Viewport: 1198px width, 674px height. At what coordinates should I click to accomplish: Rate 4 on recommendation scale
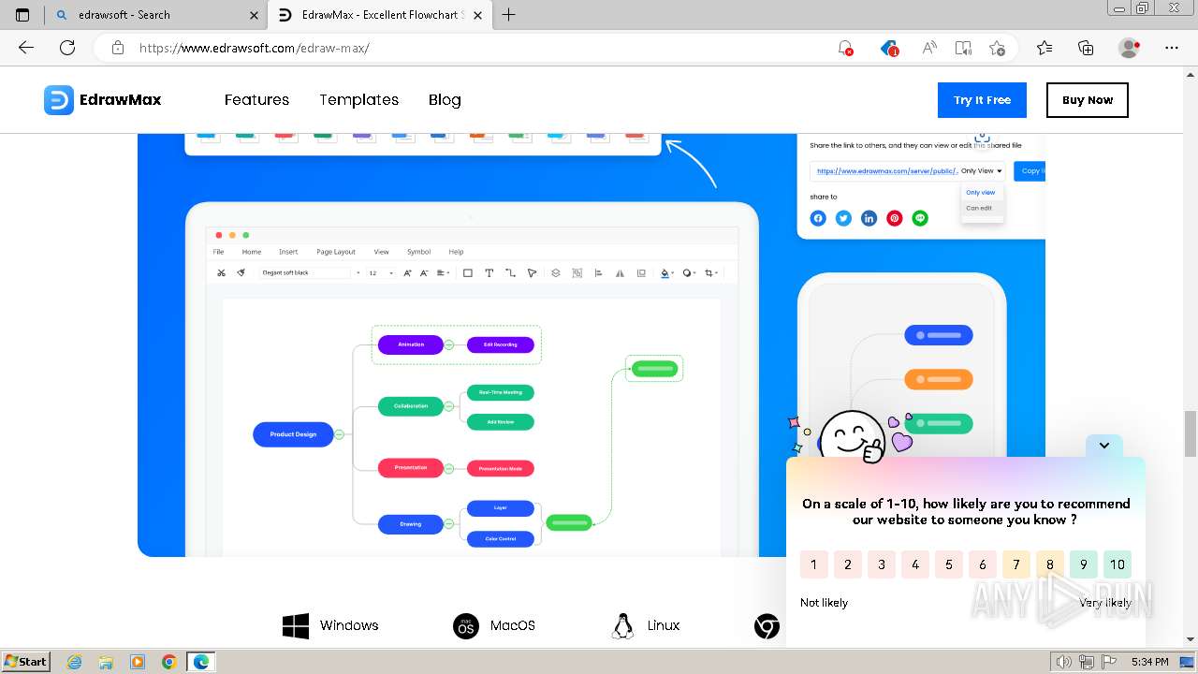coord(915,564)
